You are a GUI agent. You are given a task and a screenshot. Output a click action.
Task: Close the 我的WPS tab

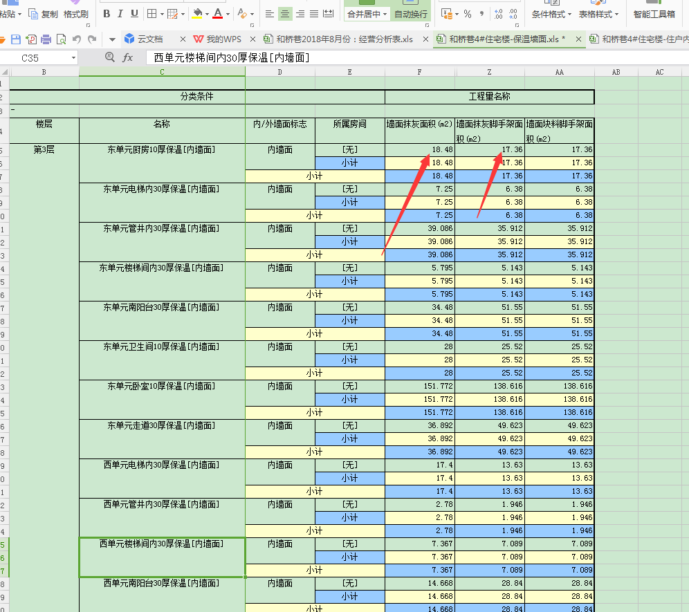point(252,39)
